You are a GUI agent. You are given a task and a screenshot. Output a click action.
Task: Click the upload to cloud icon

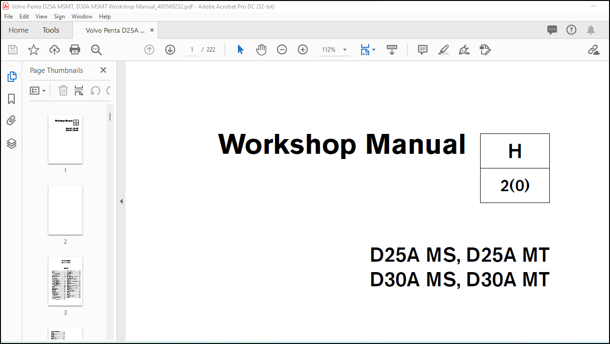point(55,50)
